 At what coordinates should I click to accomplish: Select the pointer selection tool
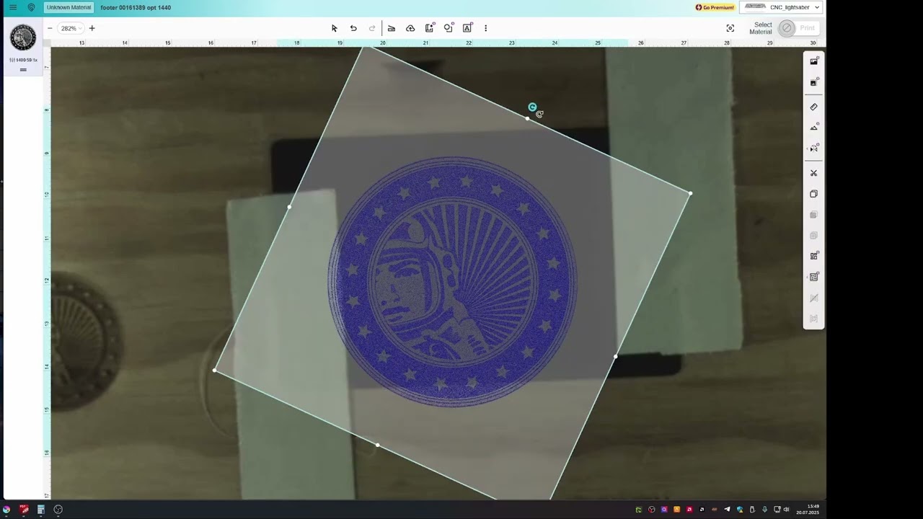pos(335,28)
